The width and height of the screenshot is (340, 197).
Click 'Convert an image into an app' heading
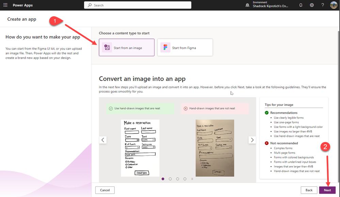point(142,79)
